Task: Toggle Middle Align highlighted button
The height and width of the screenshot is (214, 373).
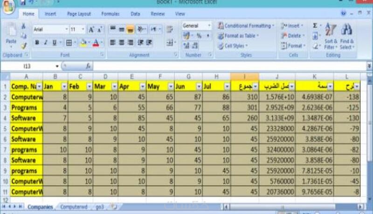Action: point(130,29)
